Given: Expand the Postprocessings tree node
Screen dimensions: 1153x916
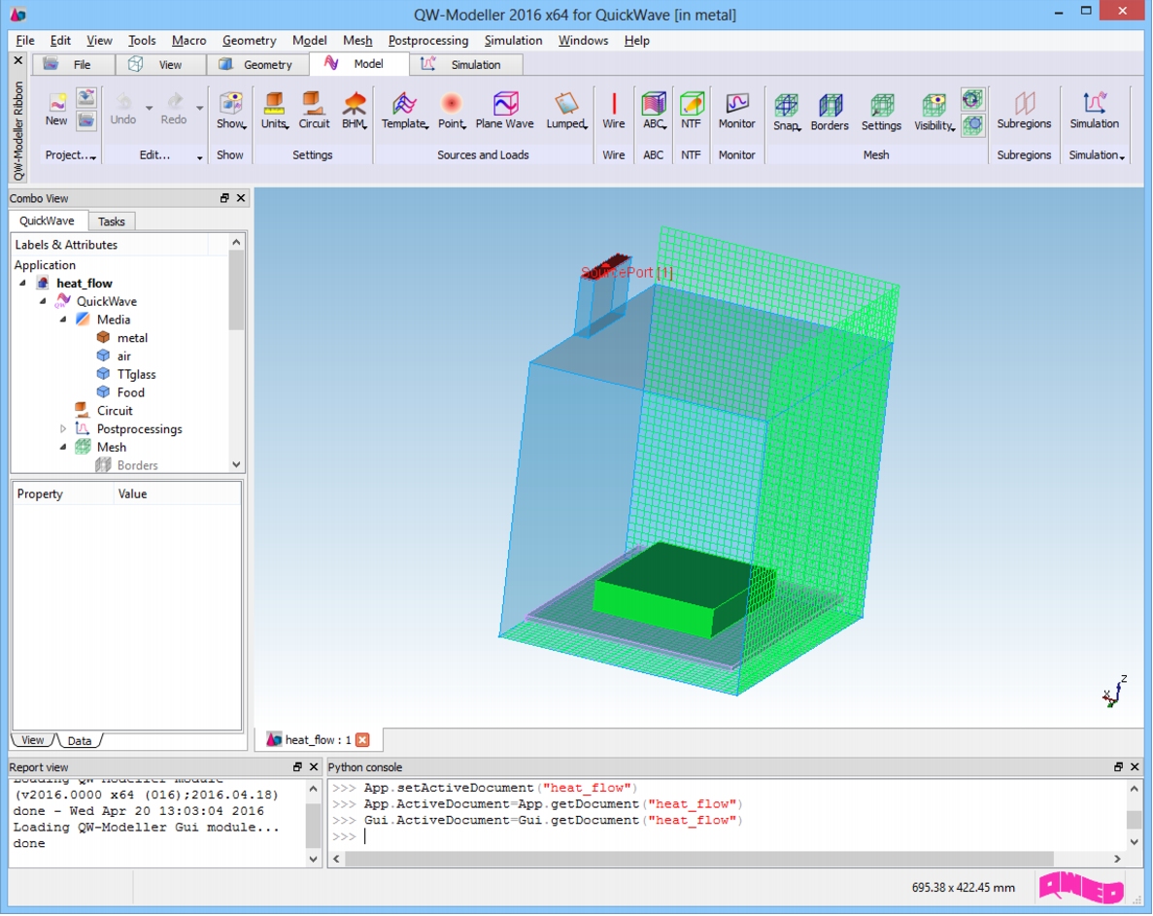Looking at the screenshot, I should tap(63, 429).
